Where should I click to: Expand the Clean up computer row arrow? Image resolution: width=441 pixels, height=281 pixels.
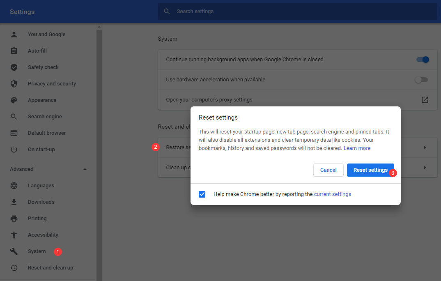click(x=425, y=167)
